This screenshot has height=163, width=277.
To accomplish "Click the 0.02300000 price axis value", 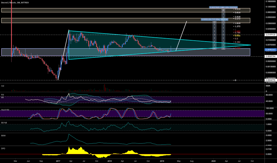I will [271, 29].
